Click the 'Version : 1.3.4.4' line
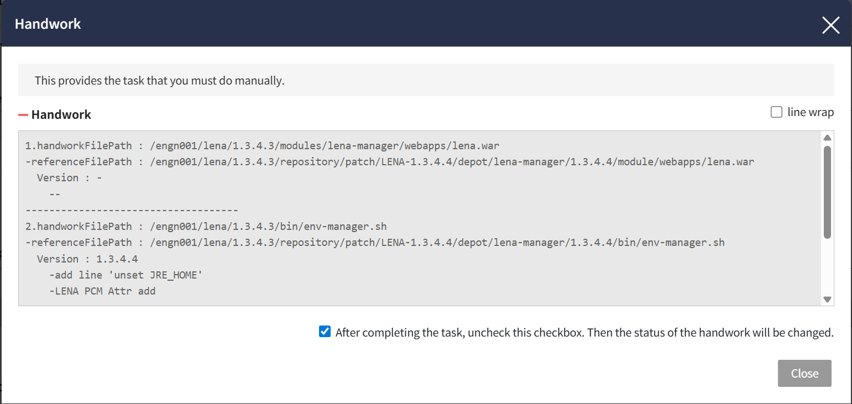 87,259
